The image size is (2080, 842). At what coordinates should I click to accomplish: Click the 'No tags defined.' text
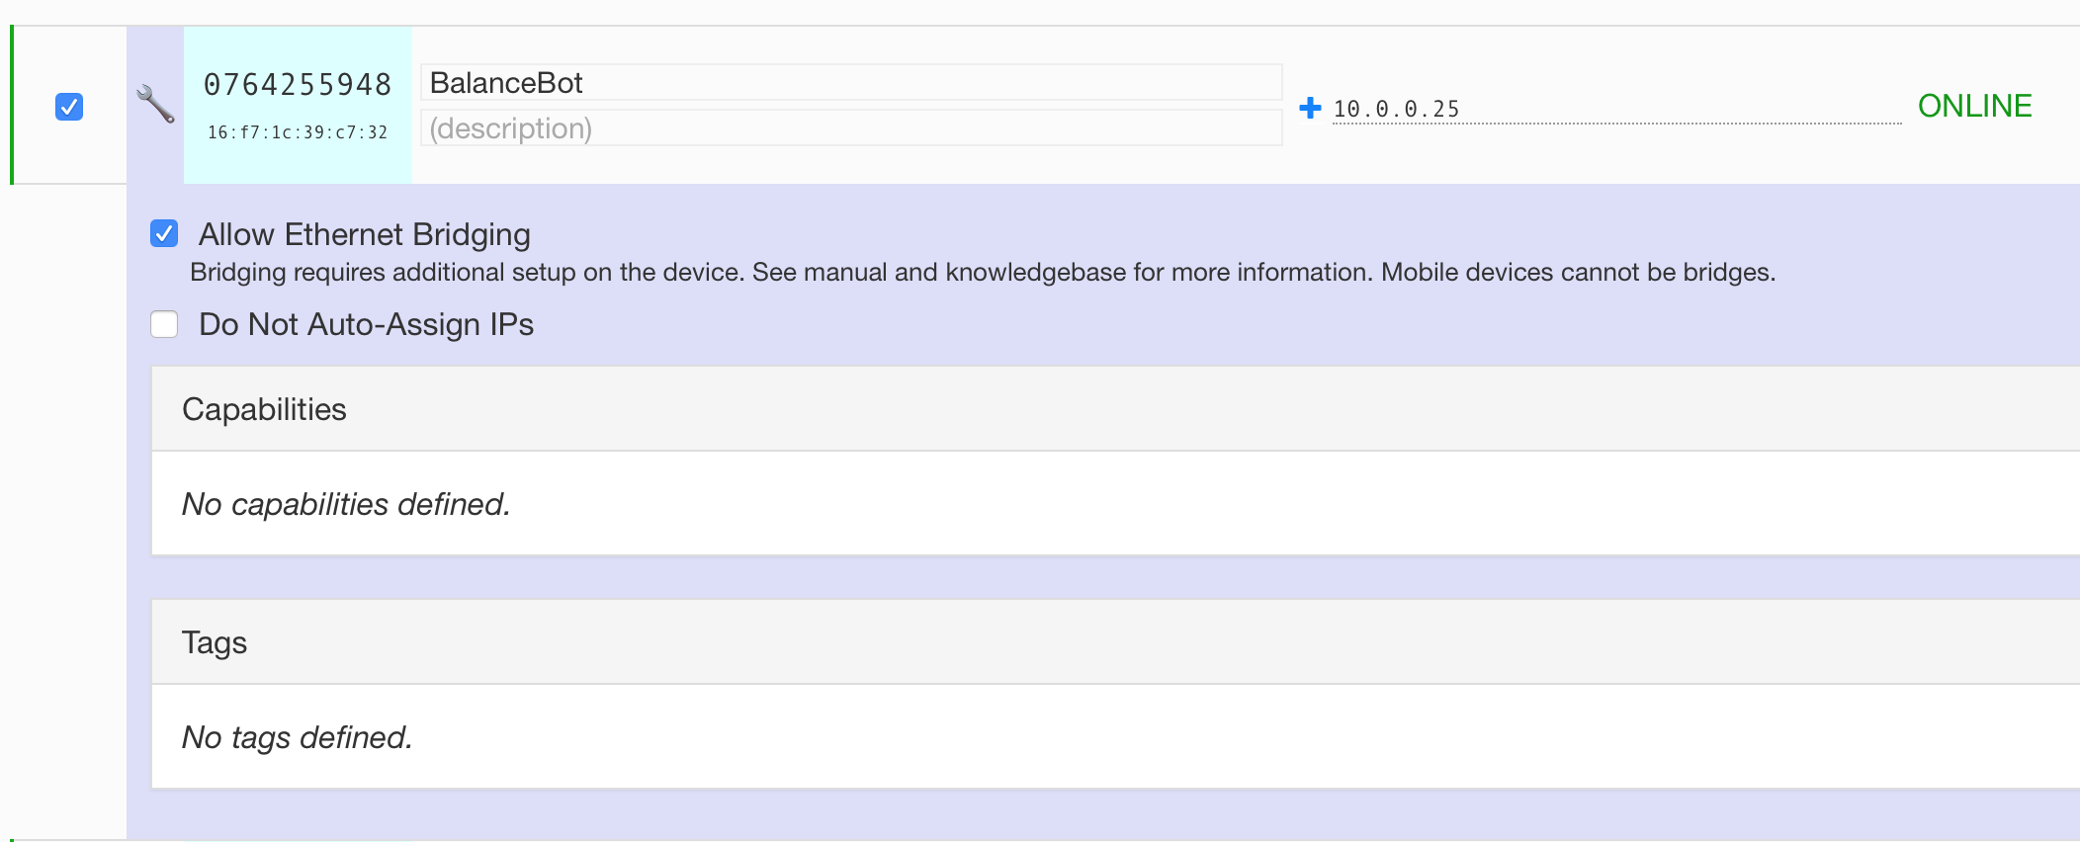[x=297, y=737]
